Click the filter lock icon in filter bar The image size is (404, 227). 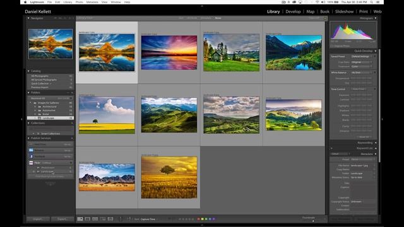(325, 18)
